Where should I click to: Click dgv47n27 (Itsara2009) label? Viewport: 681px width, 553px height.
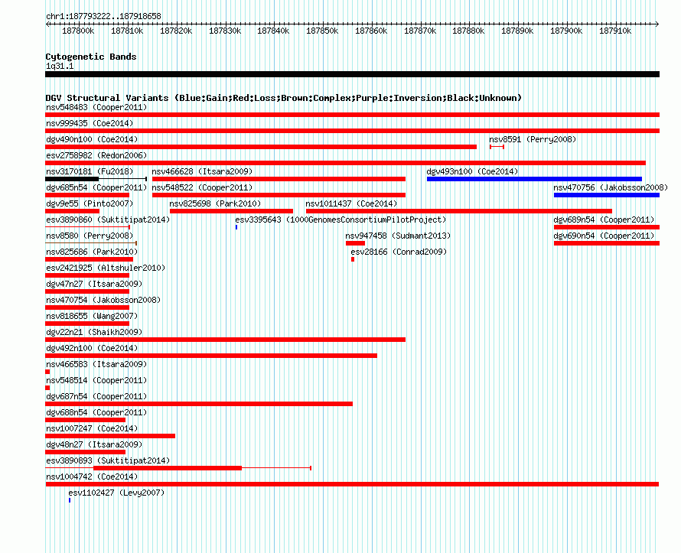click(94, 284)
